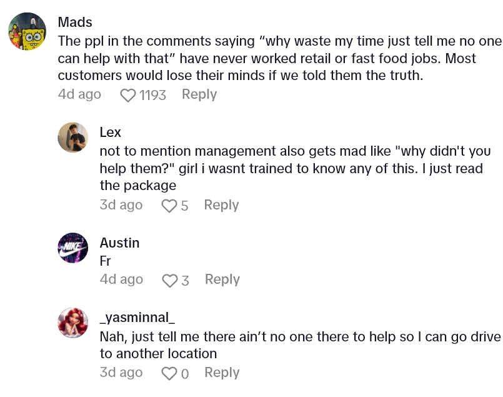
Task: Click _yasminnal_'s red-haired avatar
Action: 73,323
